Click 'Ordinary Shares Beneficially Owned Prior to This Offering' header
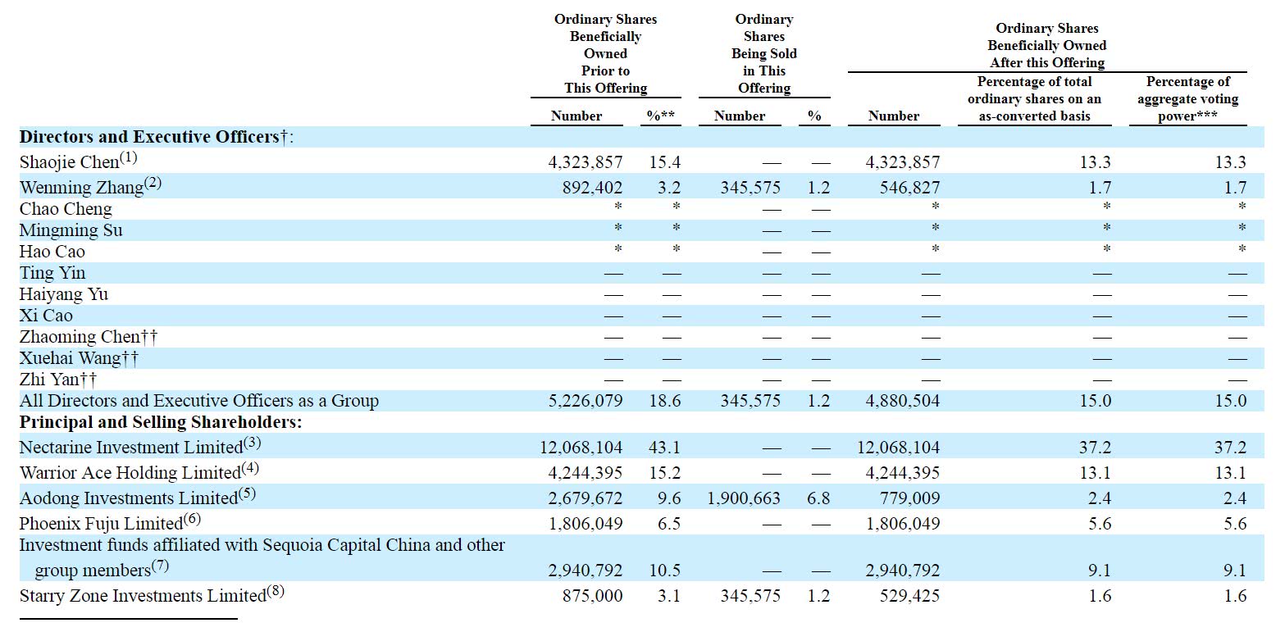 (605, 53)
